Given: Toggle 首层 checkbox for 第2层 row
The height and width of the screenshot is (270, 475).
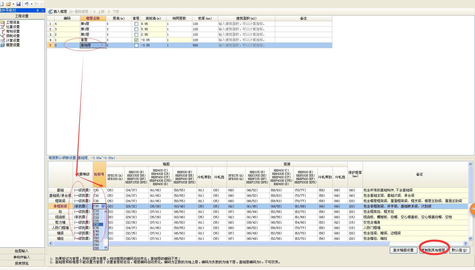Looking at the screenshot, I should pyautogui.click(x=136, y=35).
